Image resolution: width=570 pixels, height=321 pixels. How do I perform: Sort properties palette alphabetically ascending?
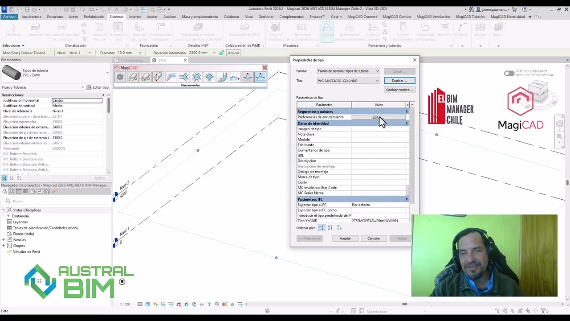pyautogui.click(x=12, y=178)
